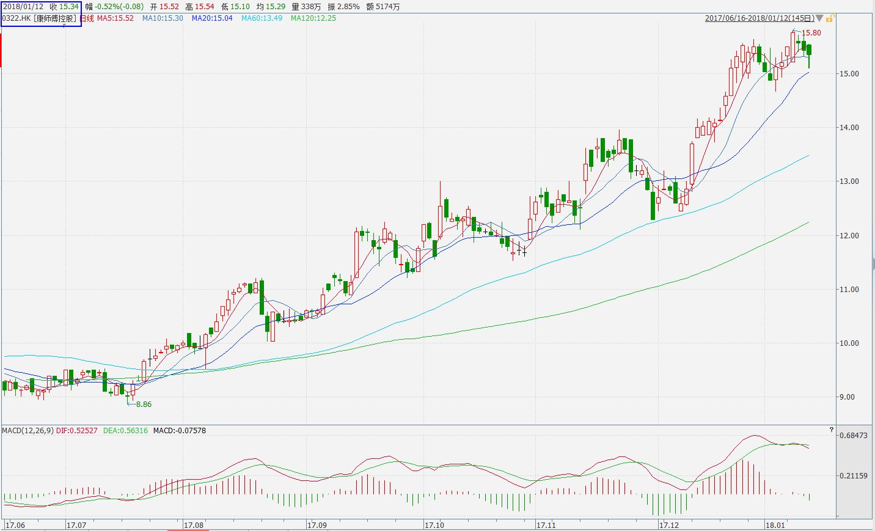Image resolution: width=875 pixels, height=531 pixels.
Task: Open the gray triangle date range dropdown
Action: (x=820, y=18)
